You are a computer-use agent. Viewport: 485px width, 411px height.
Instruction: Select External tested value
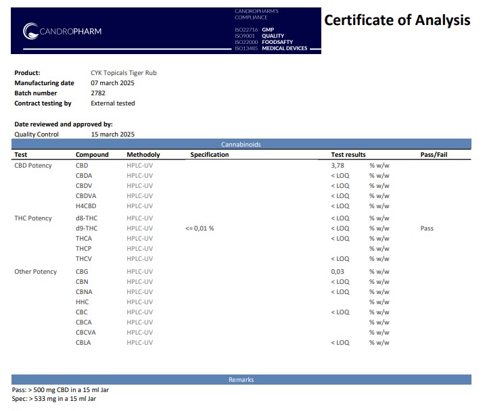tap(113, 103)
